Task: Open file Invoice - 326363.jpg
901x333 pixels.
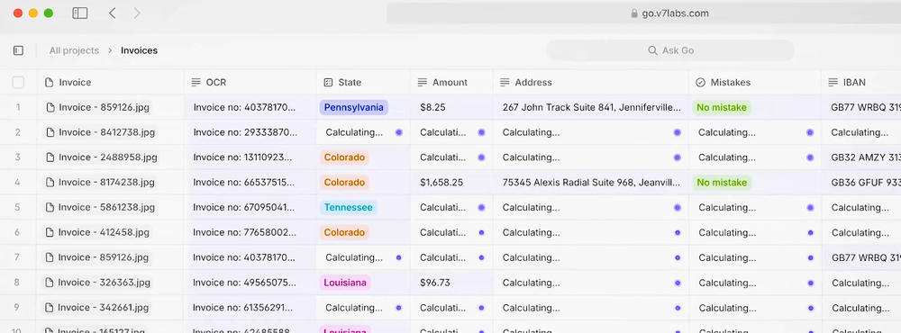Action: point(97,283)
